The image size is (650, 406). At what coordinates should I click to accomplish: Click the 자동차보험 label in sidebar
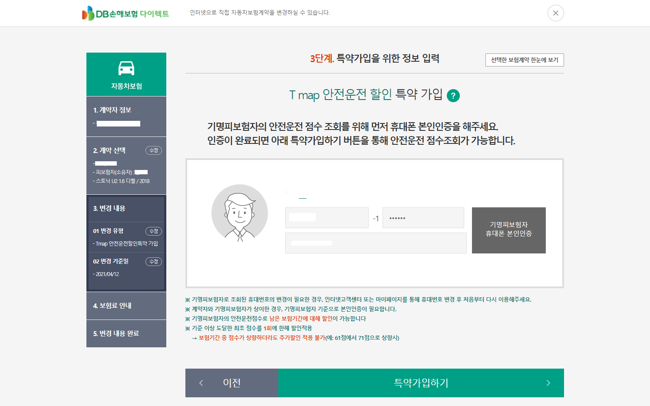tap(126, 86)
